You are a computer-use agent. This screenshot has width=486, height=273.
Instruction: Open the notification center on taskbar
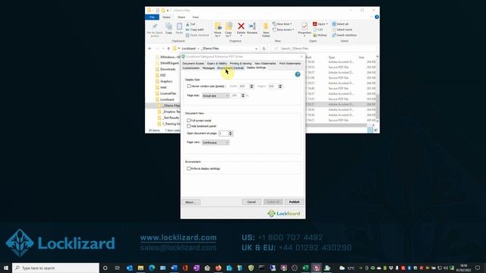point(478,268)
